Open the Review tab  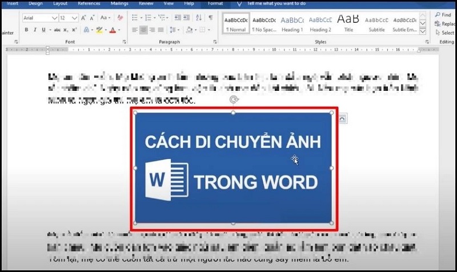146,3
